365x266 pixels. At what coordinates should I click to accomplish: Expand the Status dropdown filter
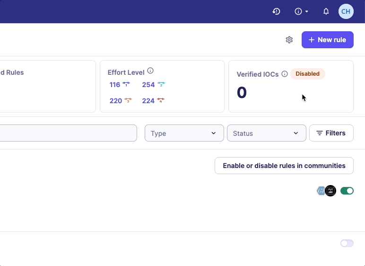point(266,133)
